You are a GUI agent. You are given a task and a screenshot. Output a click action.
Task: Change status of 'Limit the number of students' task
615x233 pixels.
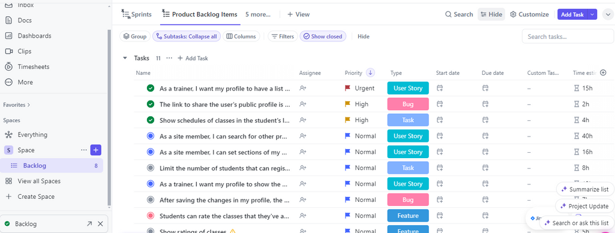pos(150,168)
